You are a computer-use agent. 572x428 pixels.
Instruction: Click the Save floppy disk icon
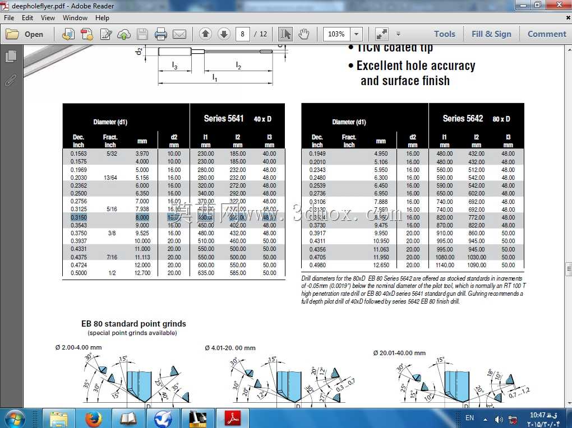pyautogui.click(x=142, y=34)
